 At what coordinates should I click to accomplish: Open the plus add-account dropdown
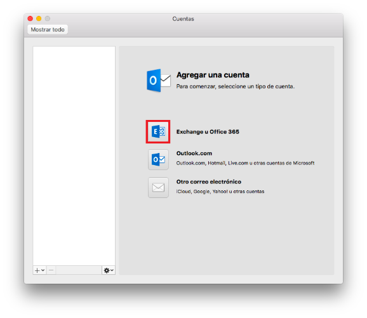click(39, 270)
